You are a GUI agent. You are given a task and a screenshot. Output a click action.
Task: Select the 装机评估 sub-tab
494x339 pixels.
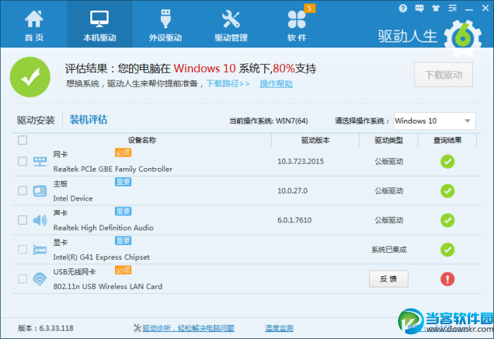pos(88,119)
